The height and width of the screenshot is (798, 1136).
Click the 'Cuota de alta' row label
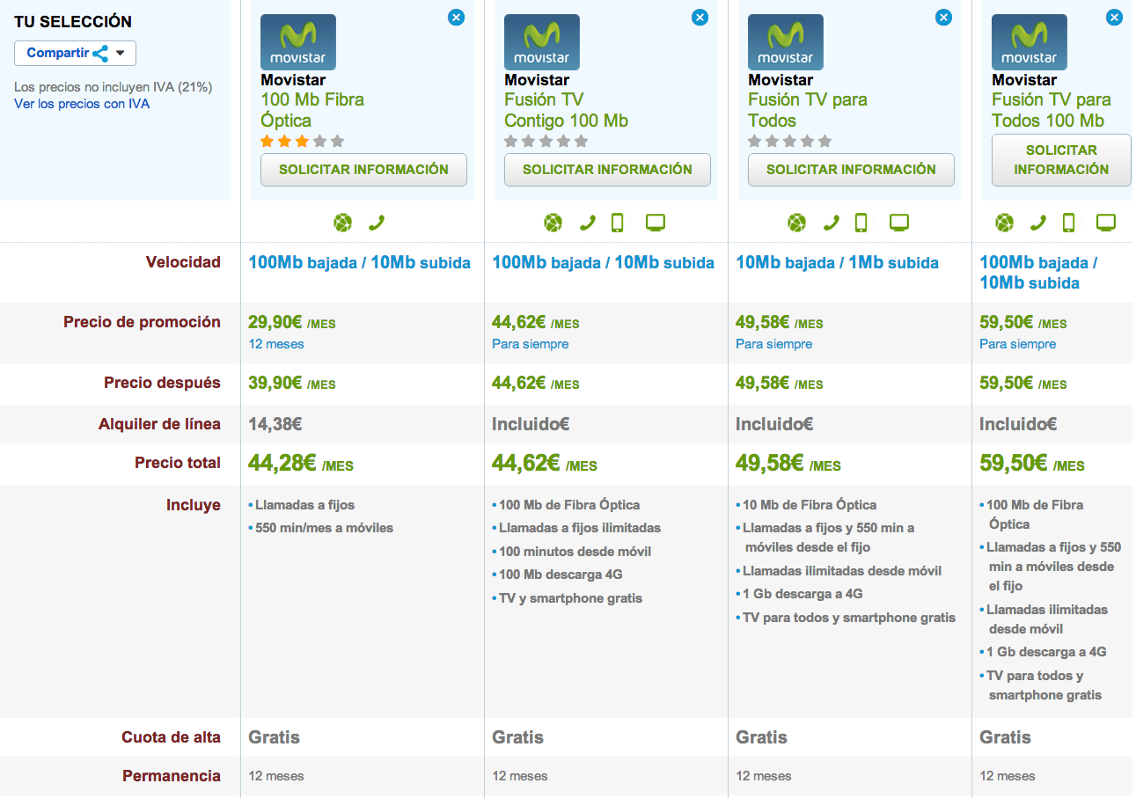tap(172, 737)
